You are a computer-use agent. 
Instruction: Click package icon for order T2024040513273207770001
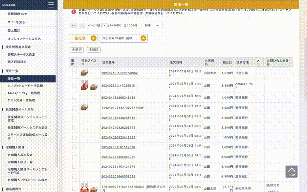coord(84,108)
